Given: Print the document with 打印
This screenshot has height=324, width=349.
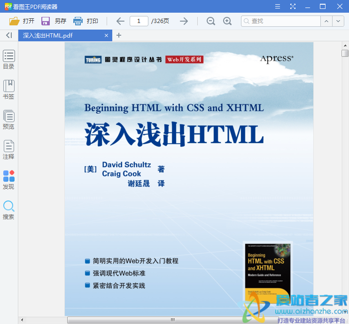Looking at the screenshot, I should (85, 21).
